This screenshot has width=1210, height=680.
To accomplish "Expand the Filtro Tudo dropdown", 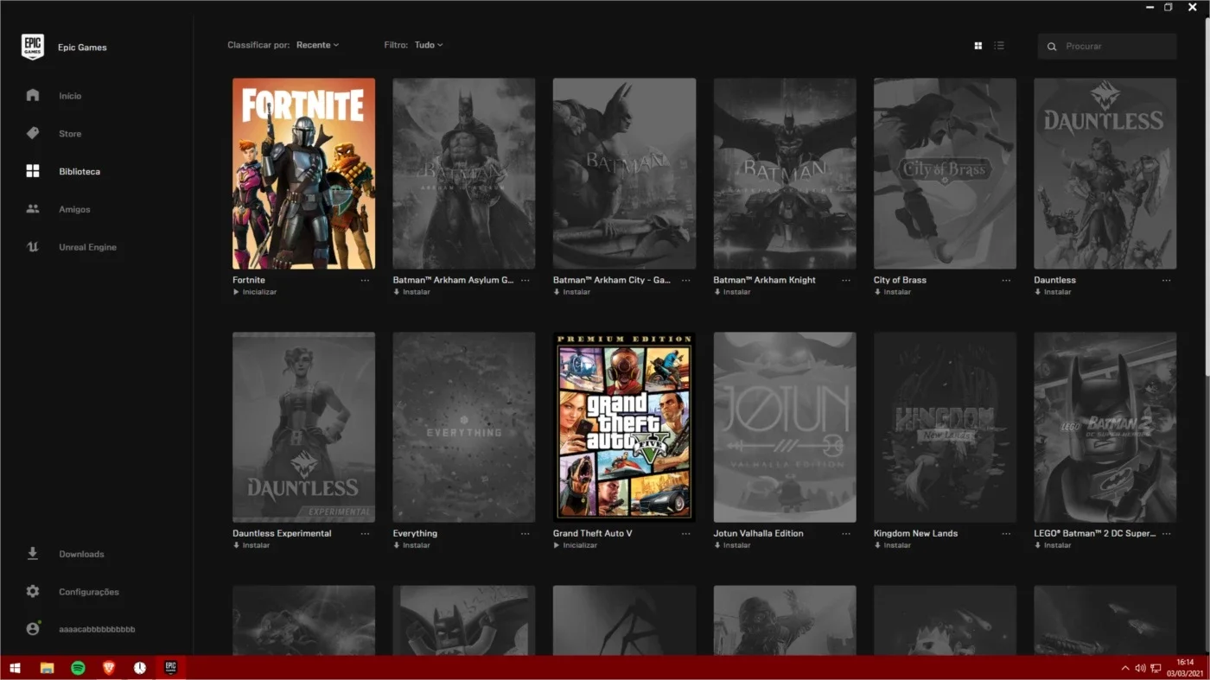I will tap(428, 45).
